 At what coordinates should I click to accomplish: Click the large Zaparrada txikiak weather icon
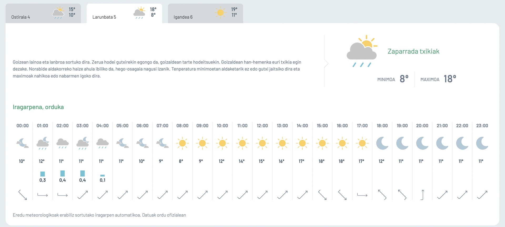[362, 51]
